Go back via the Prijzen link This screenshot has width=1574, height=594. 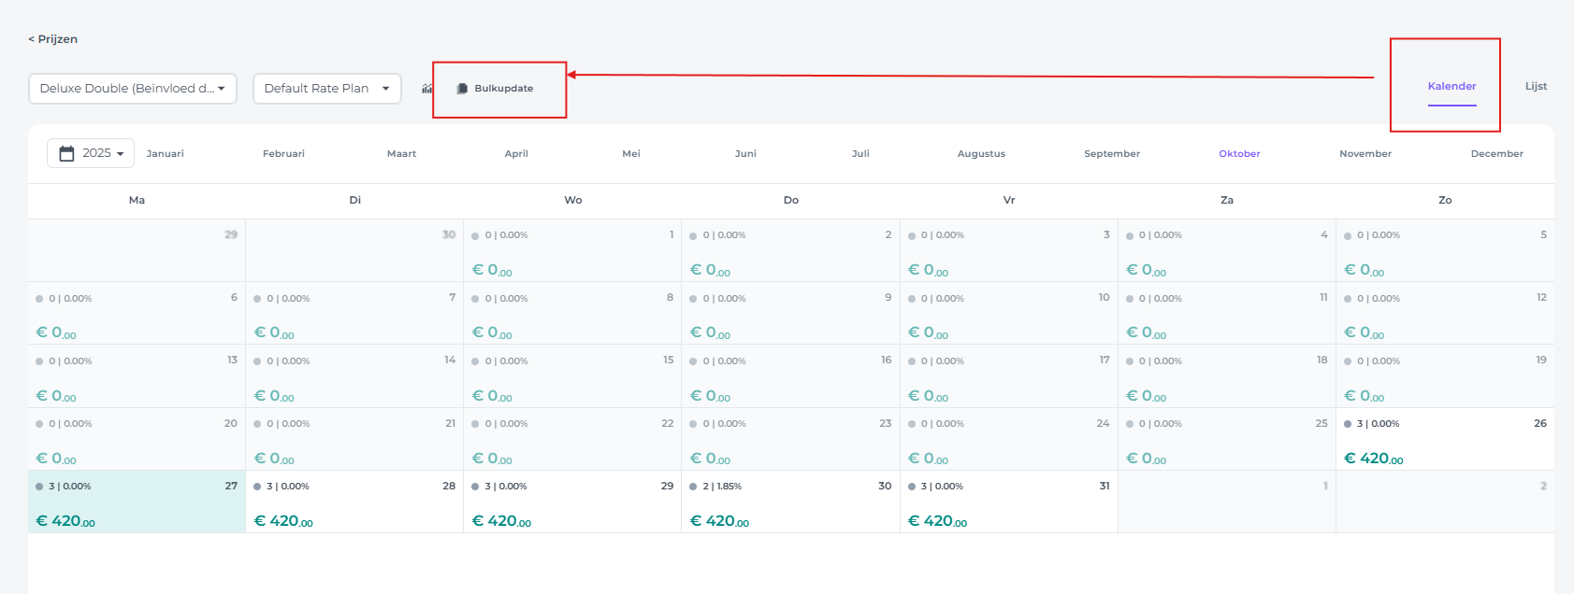point(53,39)
